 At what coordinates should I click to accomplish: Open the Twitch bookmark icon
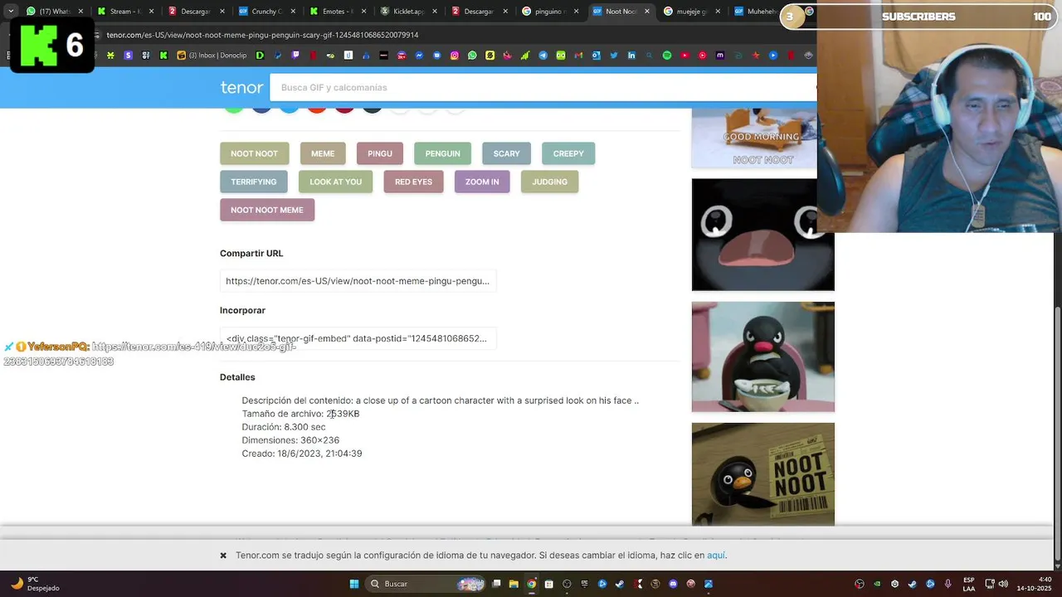click(x=295, y=56)
